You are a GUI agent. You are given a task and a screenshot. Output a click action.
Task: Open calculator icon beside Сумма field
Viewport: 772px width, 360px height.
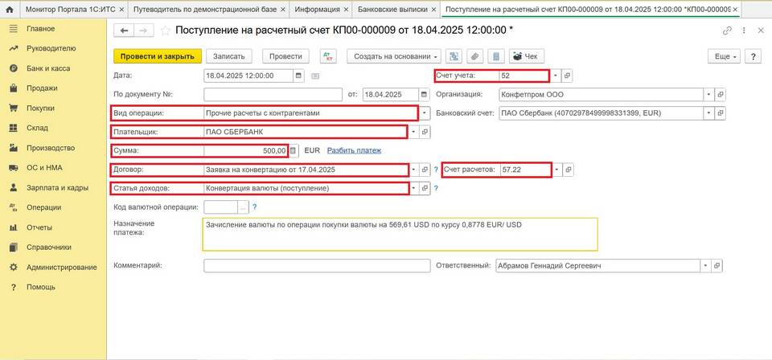(x=294, y=150)
